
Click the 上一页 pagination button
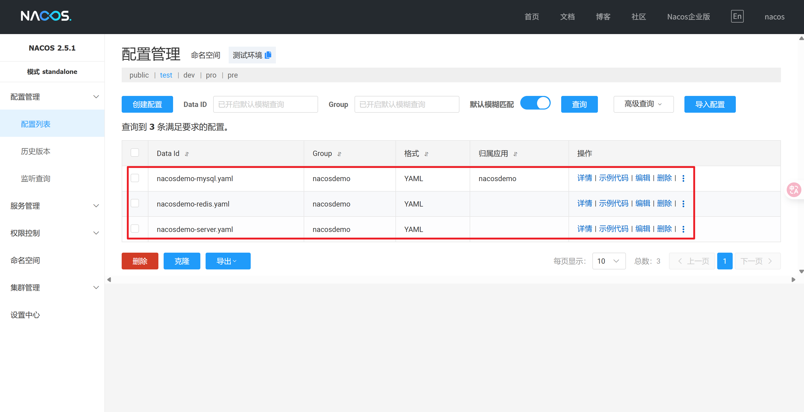(692, 261)
